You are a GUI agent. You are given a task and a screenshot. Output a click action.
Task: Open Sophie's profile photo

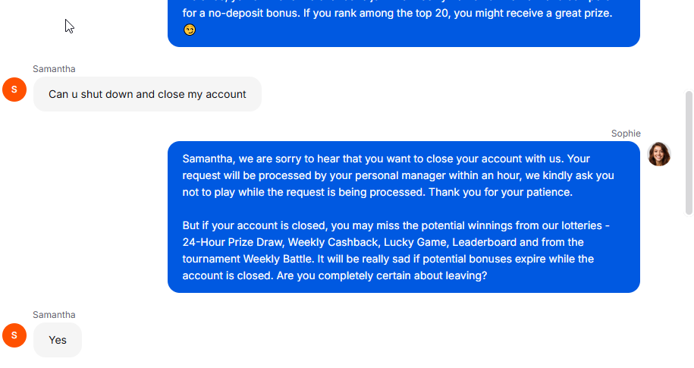coord(658,154)
